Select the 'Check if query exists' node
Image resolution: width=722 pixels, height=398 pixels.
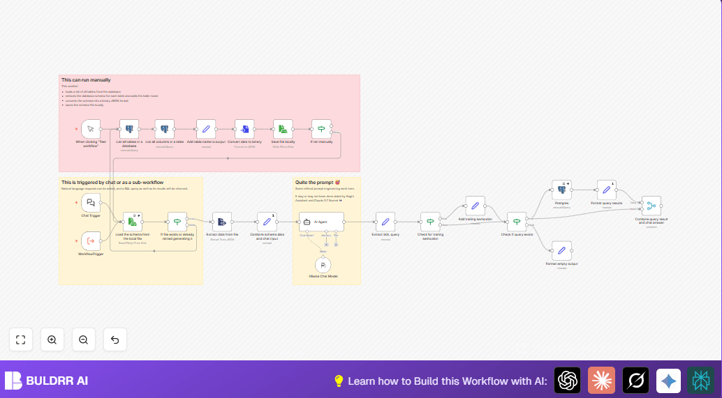pyautogui.click(x=517, y=222)
